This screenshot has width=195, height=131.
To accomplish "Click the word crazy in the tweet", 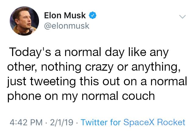I will coord(99,68).
